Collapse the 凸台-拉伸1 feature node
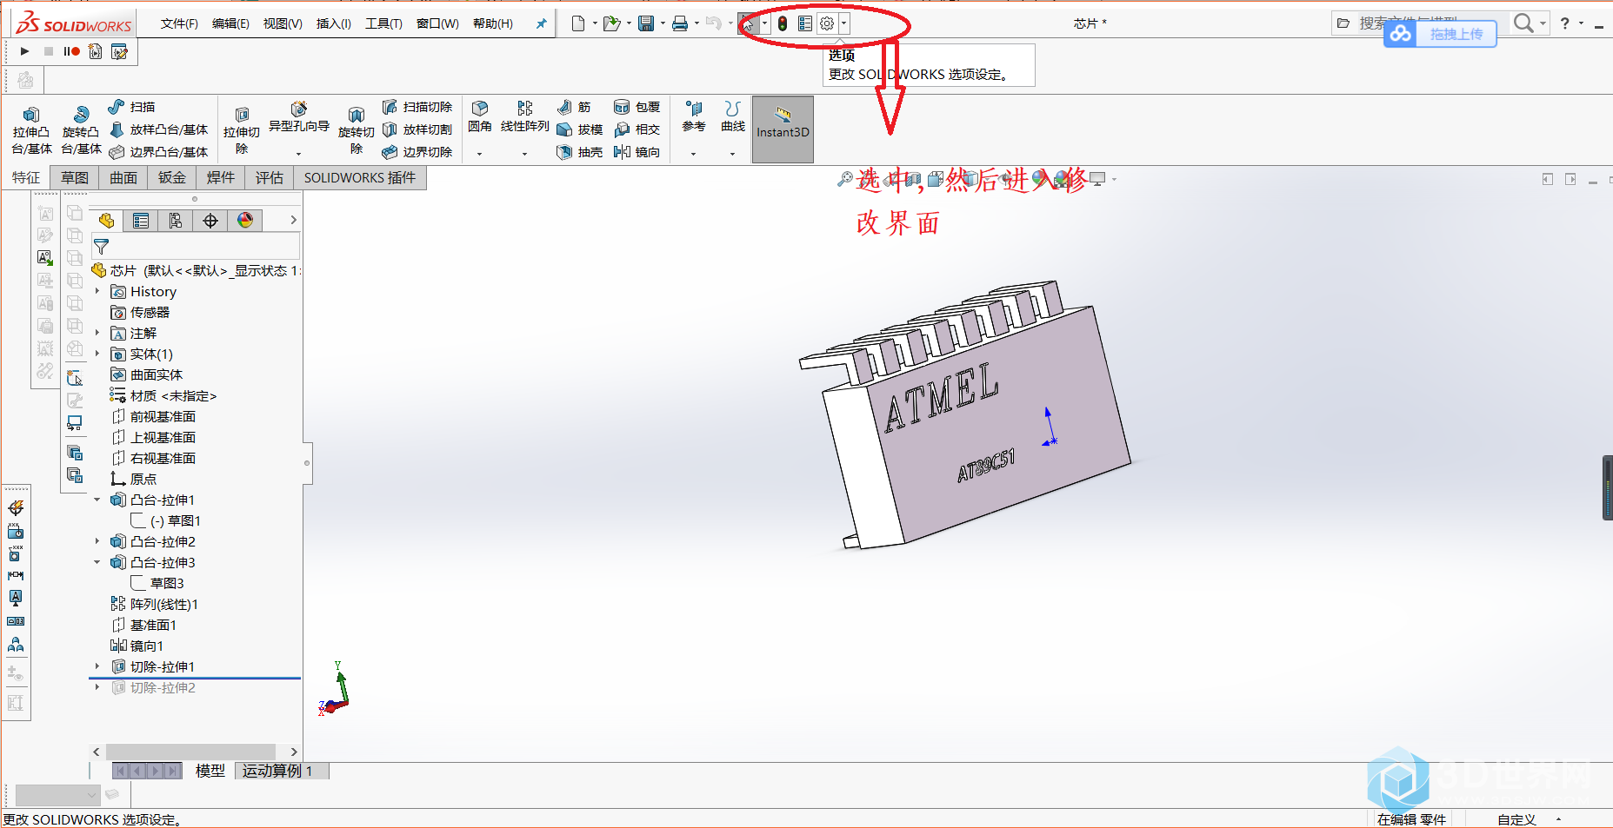Viewport: 1613px width, 828px height. (x=97, y=500)
